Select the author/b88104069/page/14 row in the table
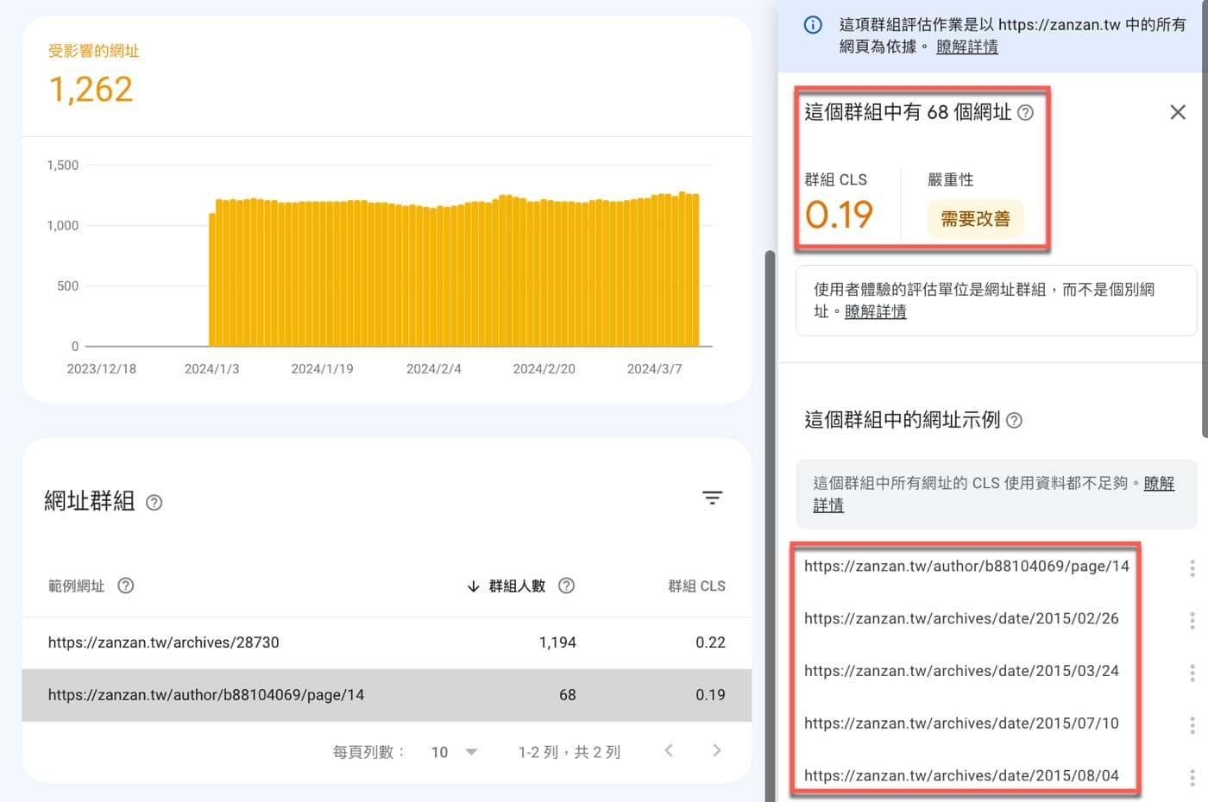 point(387,695)
